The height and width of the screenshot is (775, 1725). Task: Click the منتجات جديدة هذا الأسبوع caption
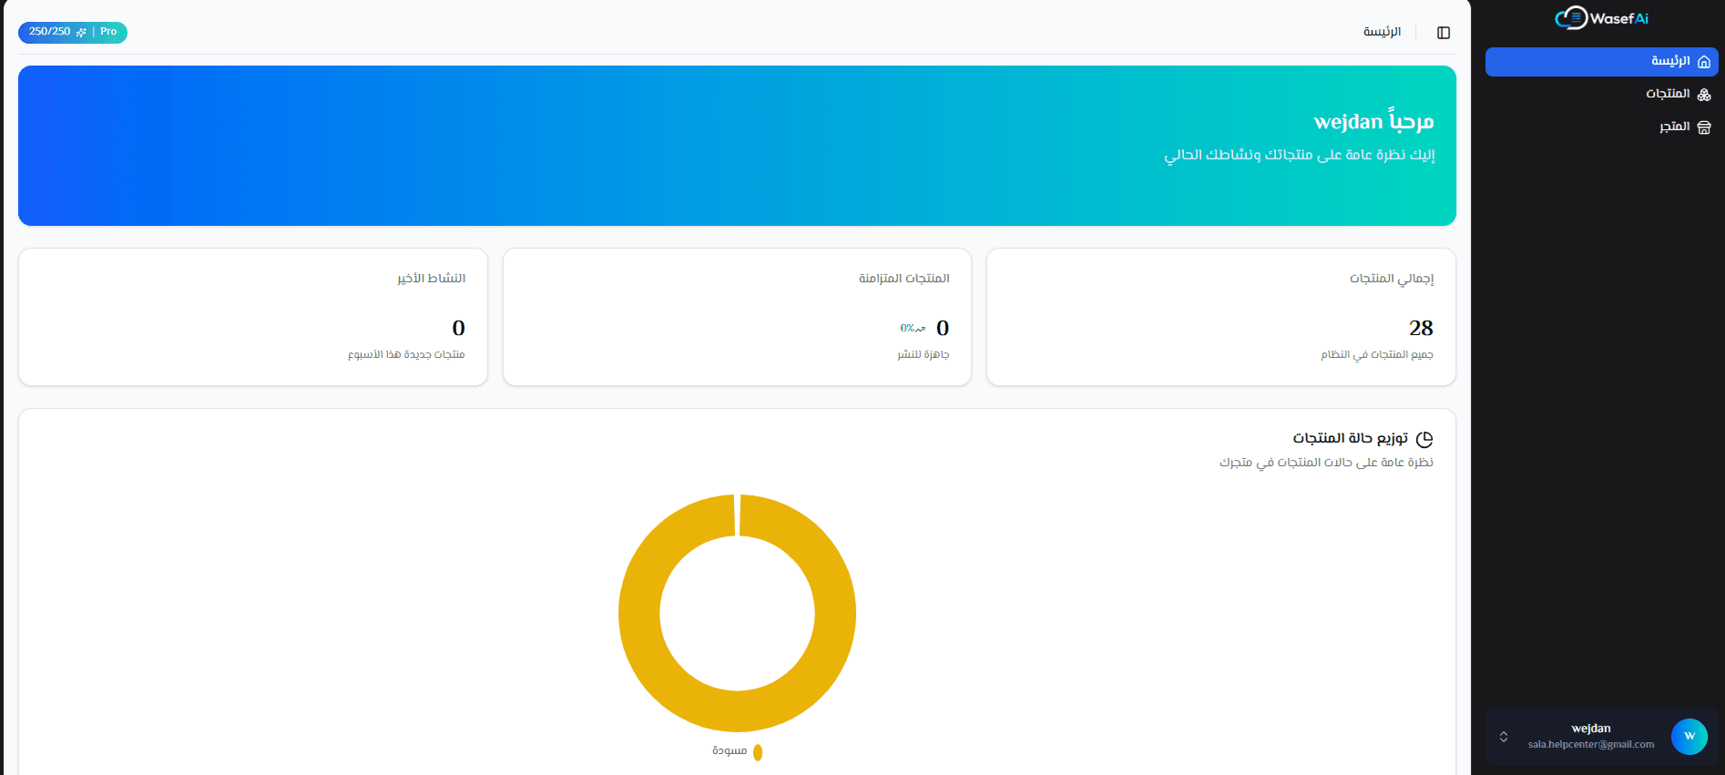406,354
